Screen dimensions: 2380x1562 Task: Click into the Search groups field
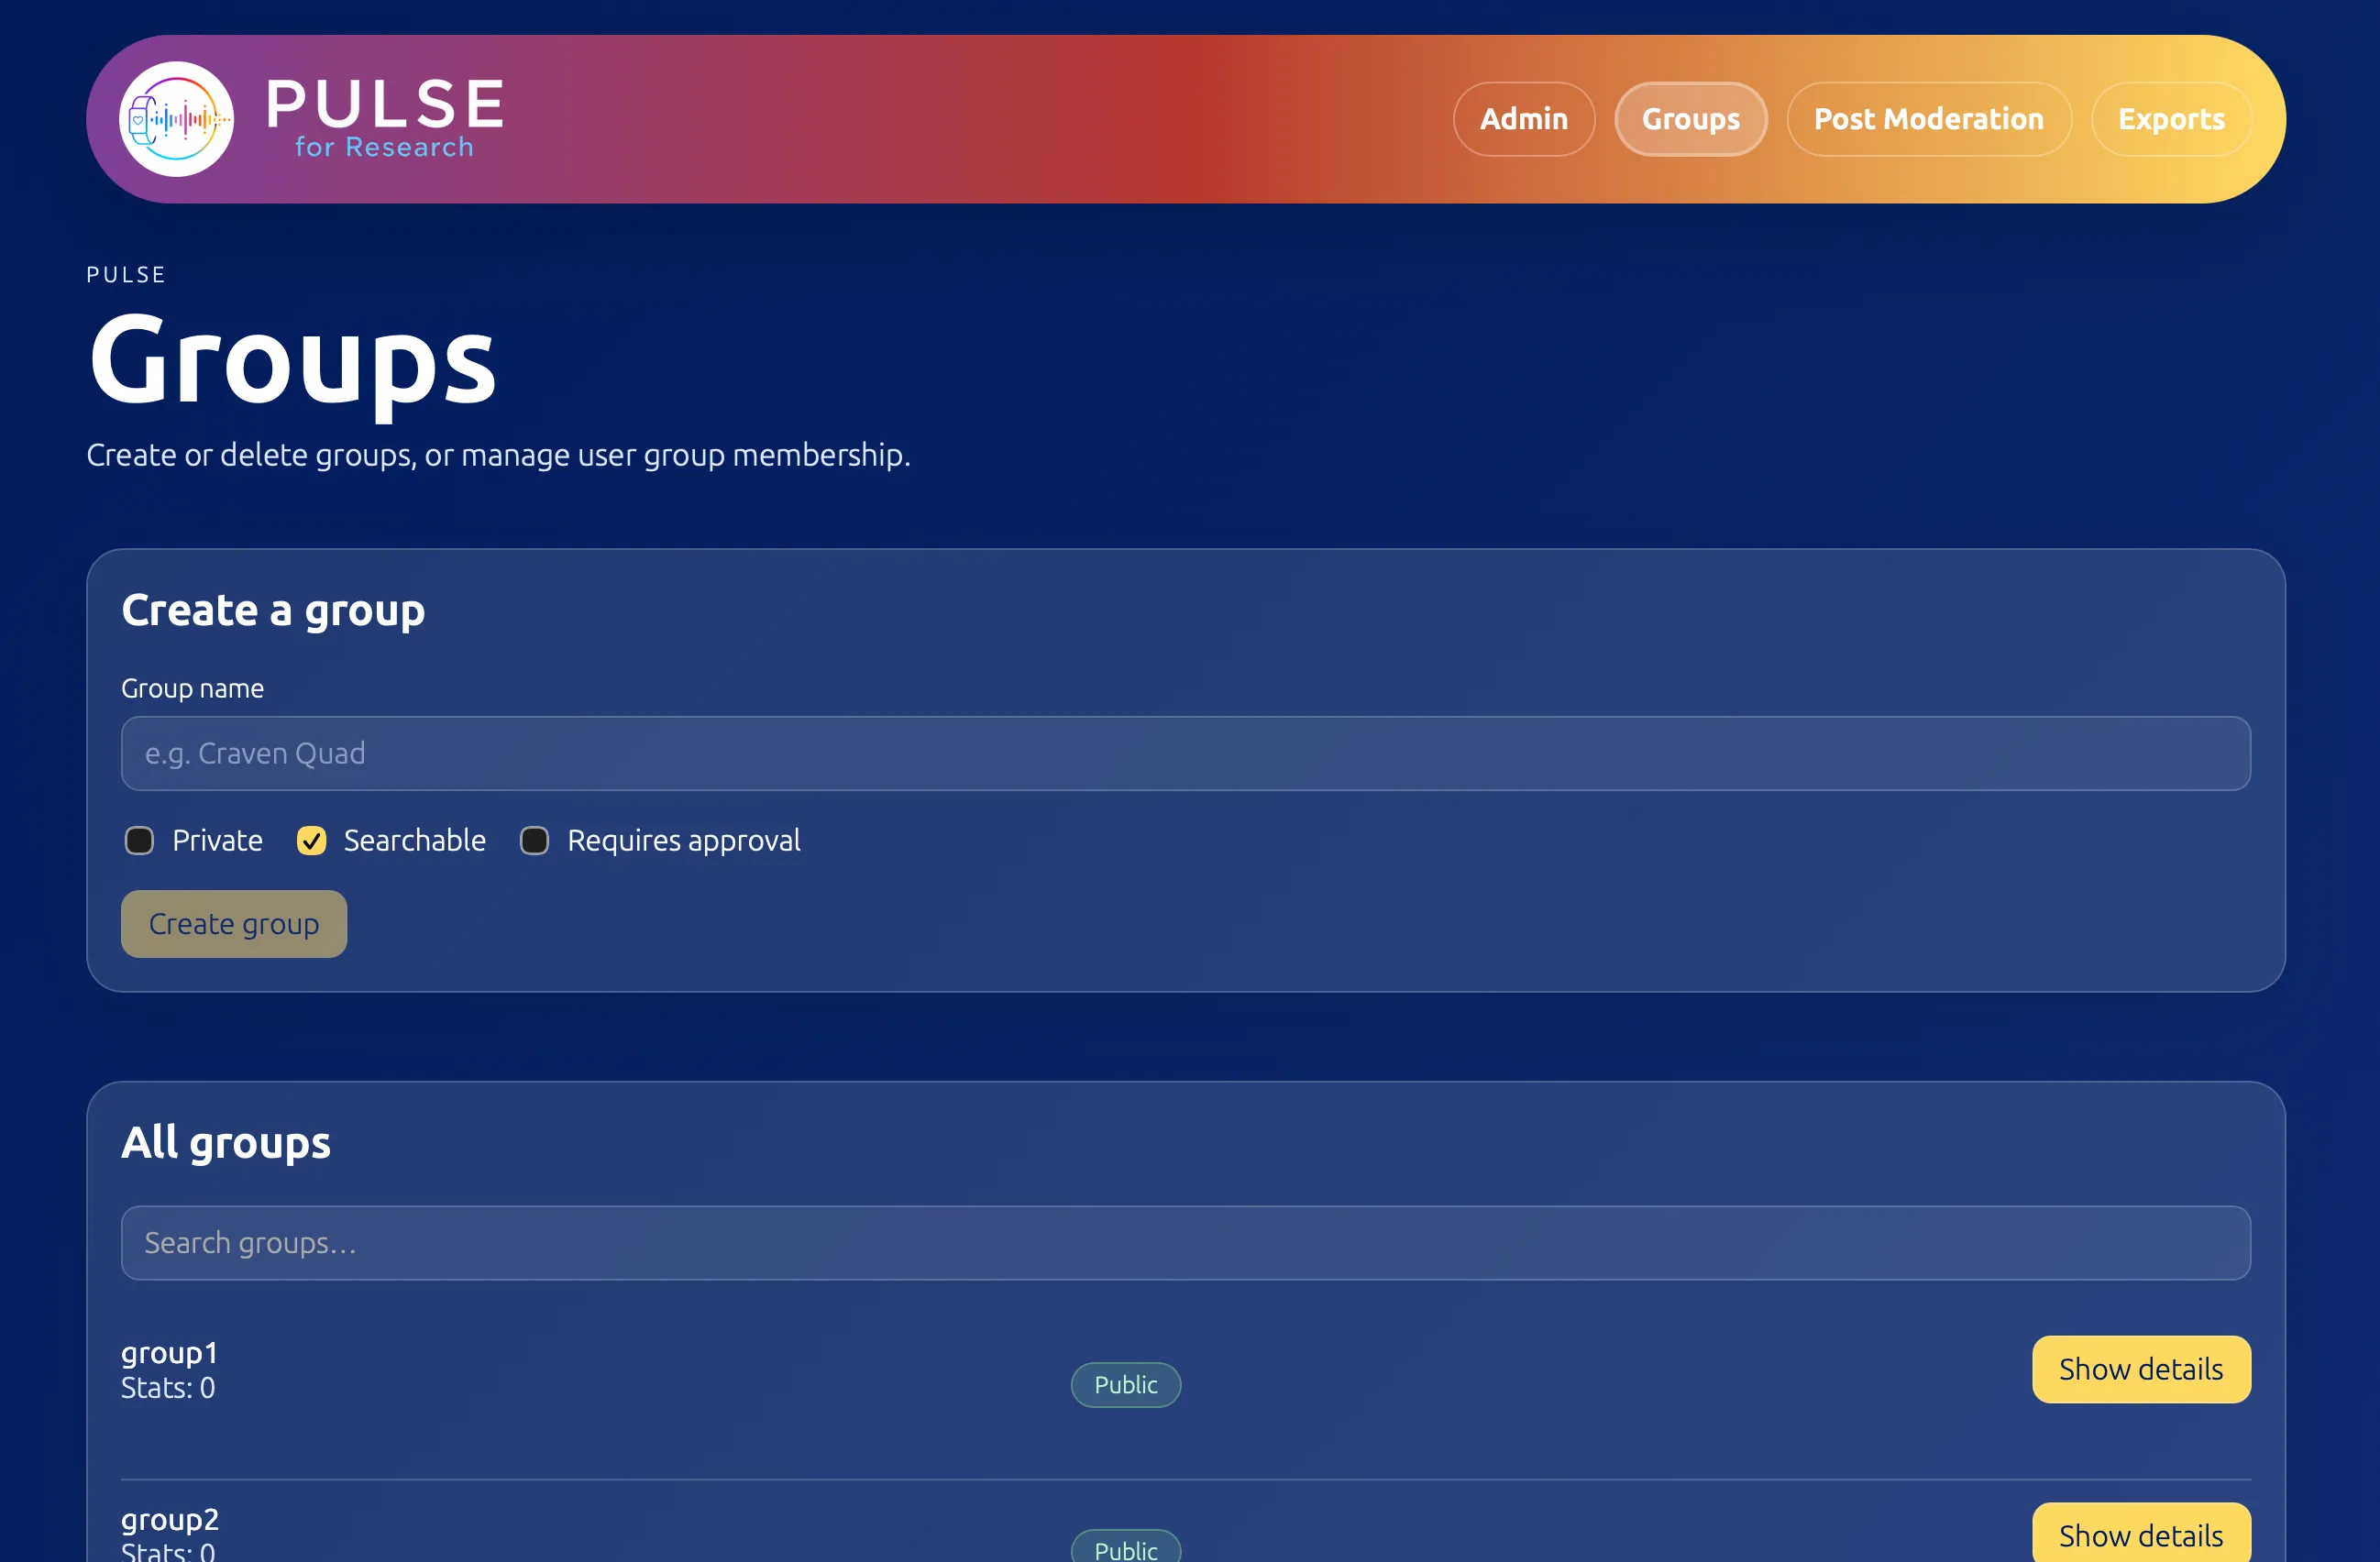pos(1185,1243)
